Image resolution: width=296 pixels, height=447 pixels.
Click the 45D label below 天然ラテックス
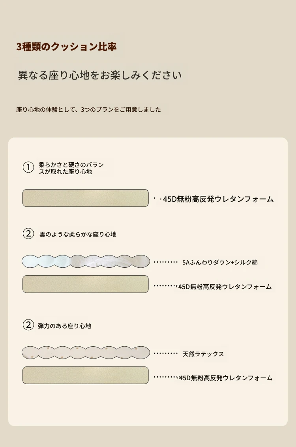[226, 378]
